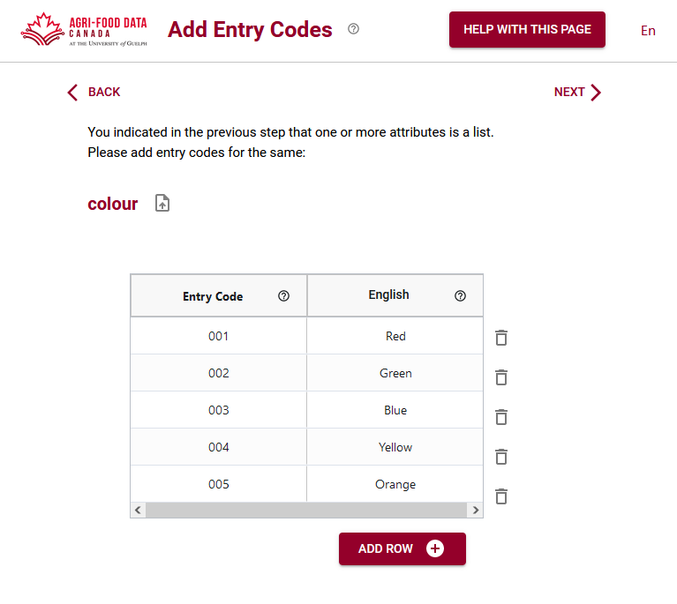
Task: Click ADD ROW to add an entry
Action: pos(402,548)
